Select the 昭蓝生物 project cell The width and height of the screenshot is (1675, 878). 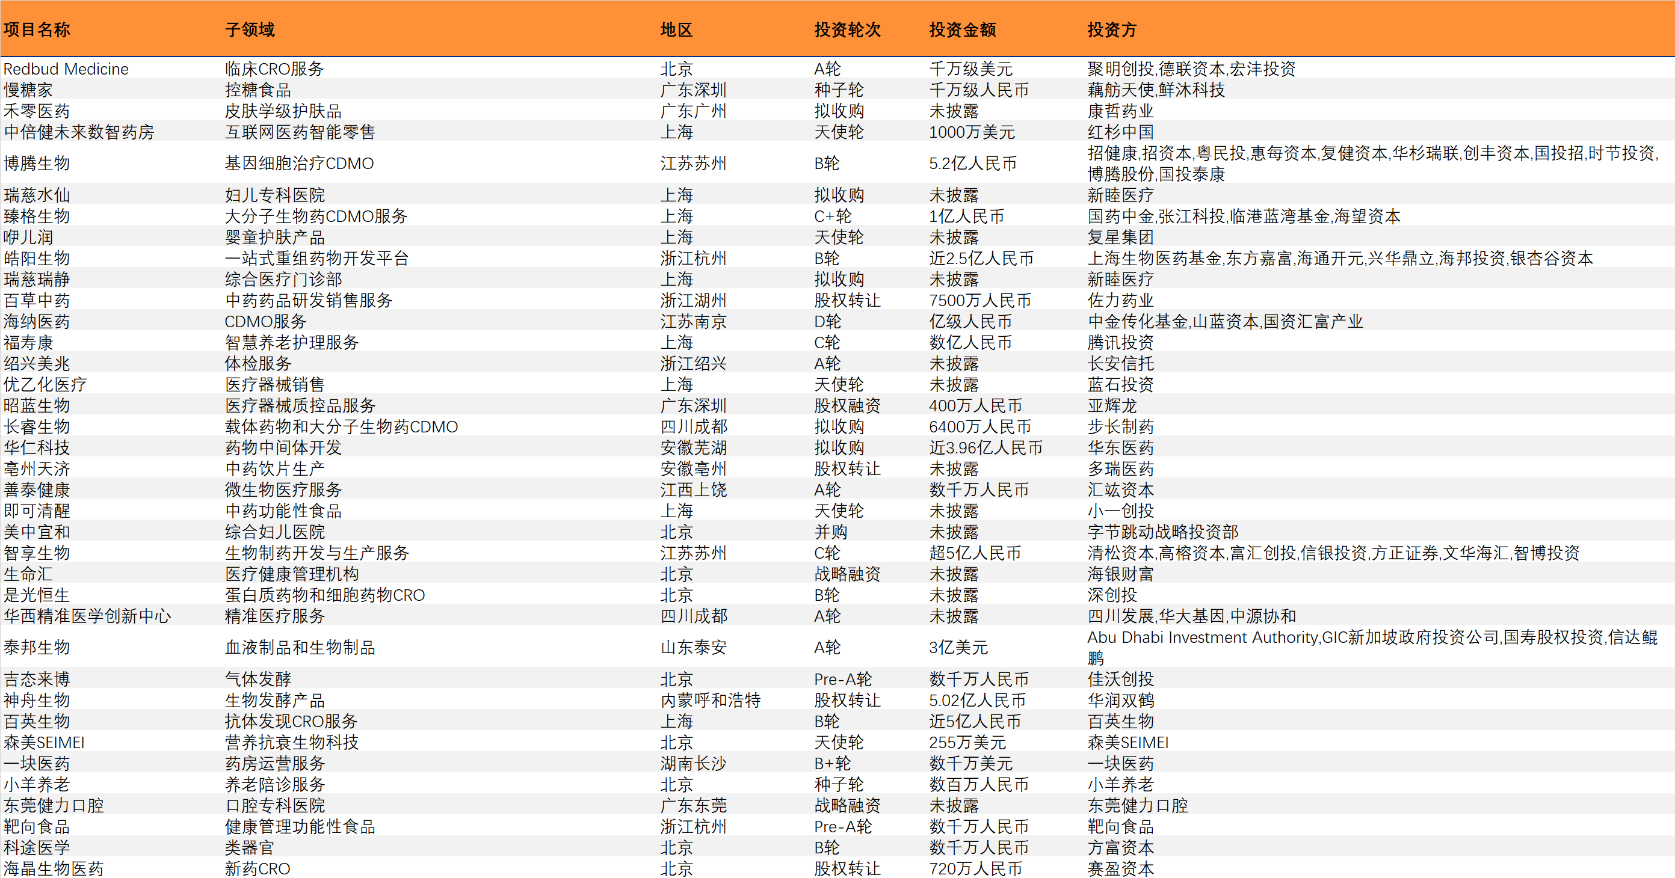37,405
